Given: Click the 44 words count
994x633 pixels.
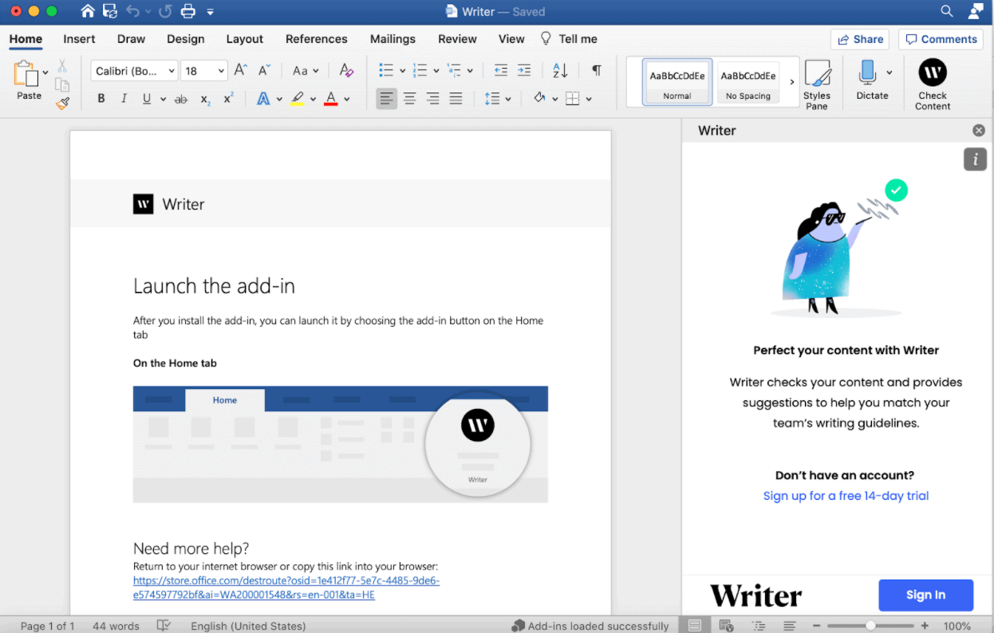Looking at the screenshot, I should (x=116, y=626).
